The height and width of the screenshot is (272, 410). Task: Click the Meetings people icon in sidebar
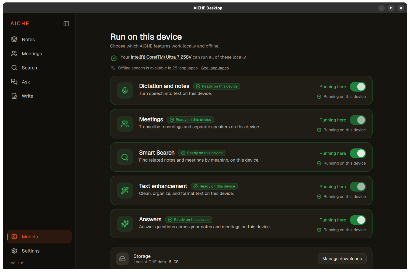pos(14,54)
